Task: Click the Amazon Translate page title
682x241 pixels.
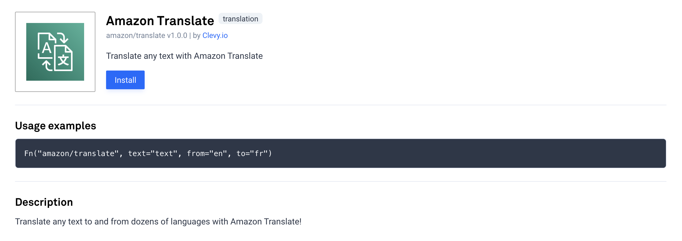Action: click(x=160, y=21)
